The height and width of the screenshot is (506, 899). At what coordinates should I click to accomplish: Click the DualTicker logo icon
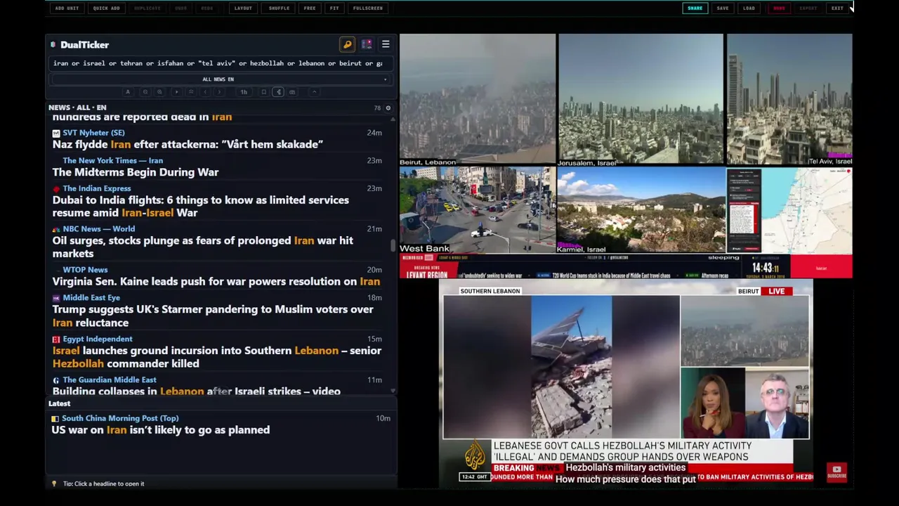pyautogui.click(x=53, y=44)
